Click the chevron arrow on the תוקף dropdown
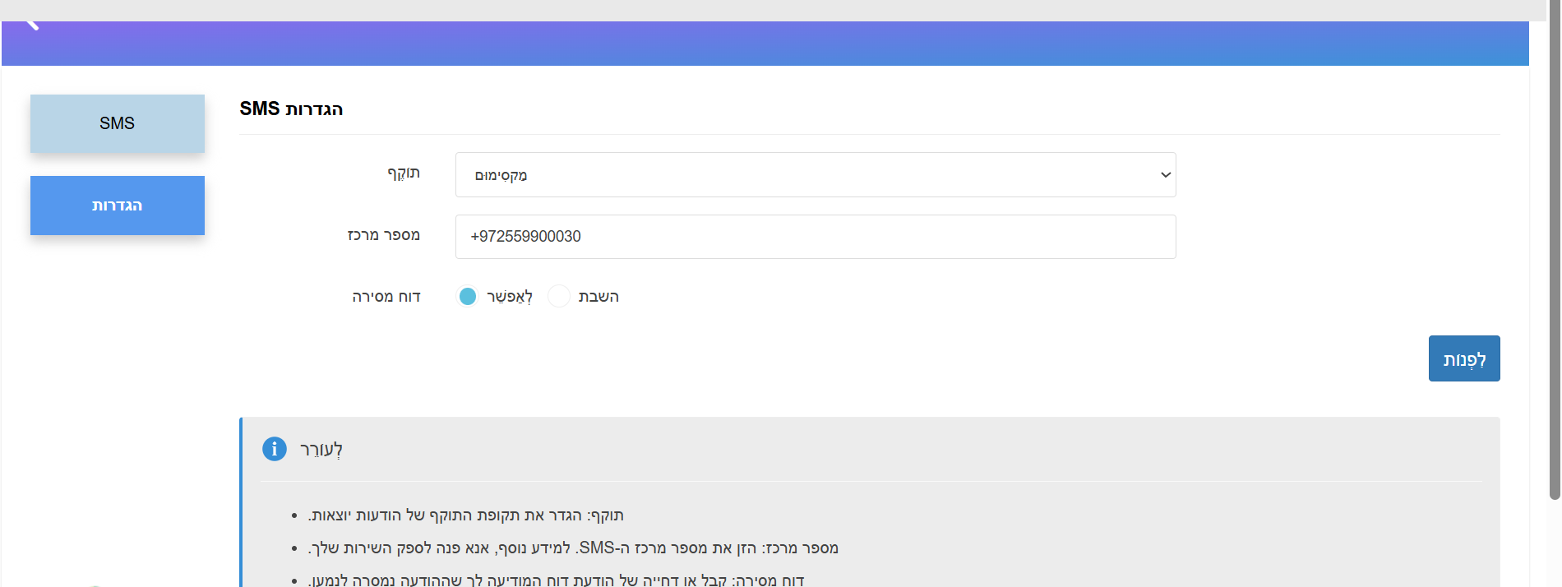Screen dimensions: 1562x587 1165,175
